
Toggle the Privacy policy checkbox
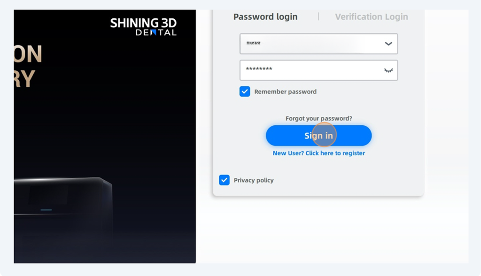pos(225,180)
